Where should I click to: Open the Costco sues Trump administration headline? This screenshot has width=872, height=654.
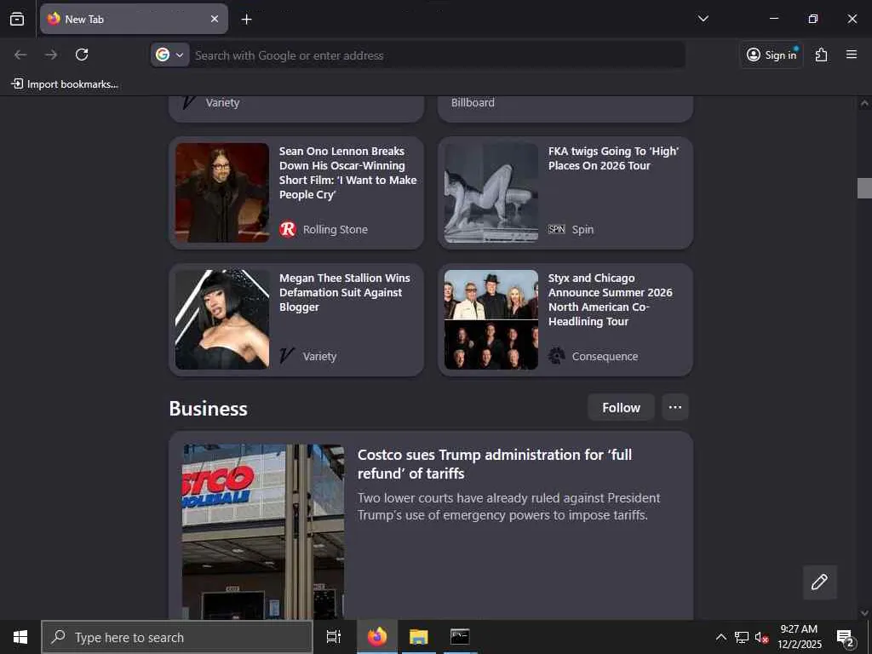tap(495, 464)
